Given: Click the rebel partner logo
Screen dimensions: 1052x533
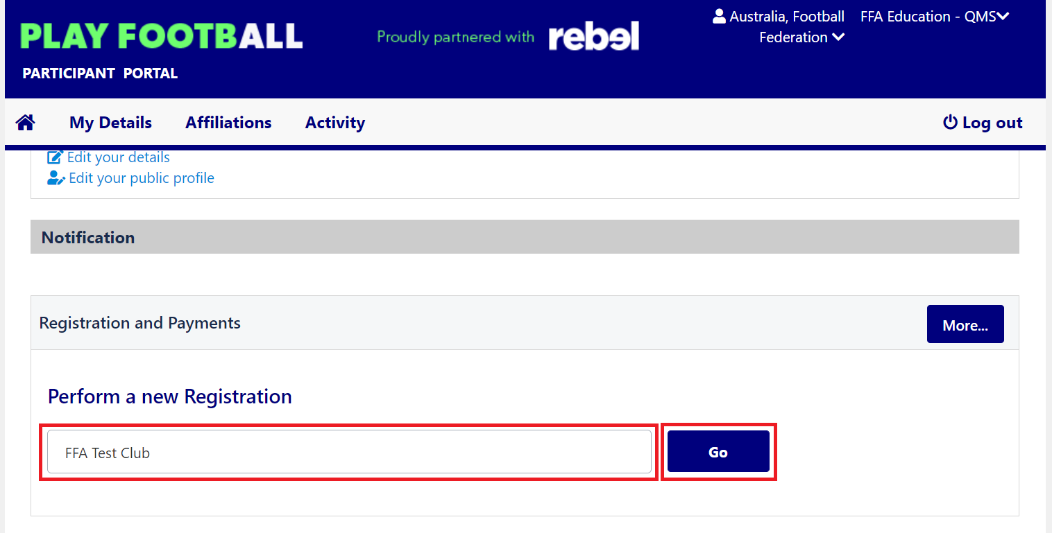Looking at the screenshot, I should [x=593, y=36].
